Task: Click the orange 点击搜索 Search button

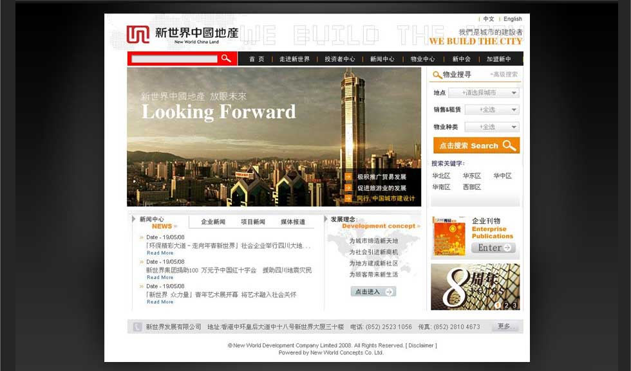Action: 476,145
